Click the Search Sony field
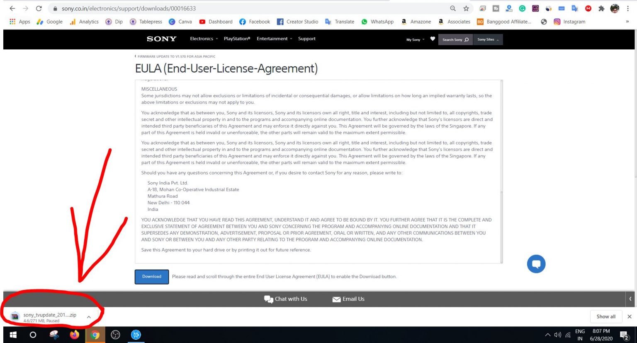 455,40
